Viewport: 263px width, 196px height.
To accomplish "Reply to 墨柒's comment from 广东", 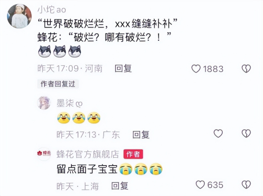I will pyautogui.click(x=141, y=134).
